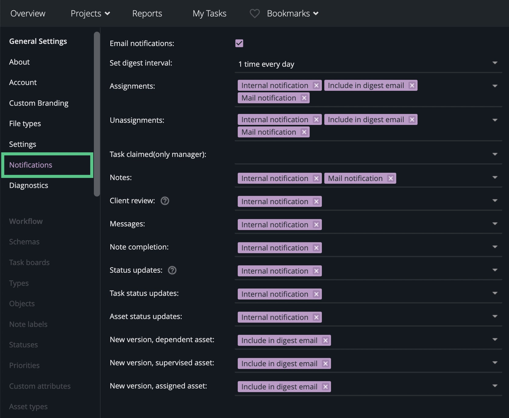This screenshot has width=509, height=418.
Task: Select Statuses under Workflow
Action: (23, 345)
